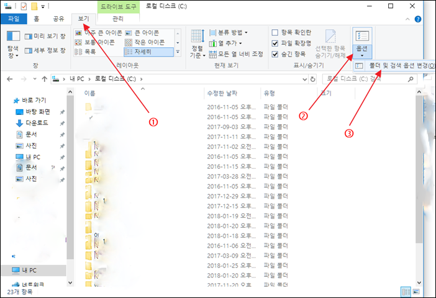Sort by the 유형 column header

(269, 93)
